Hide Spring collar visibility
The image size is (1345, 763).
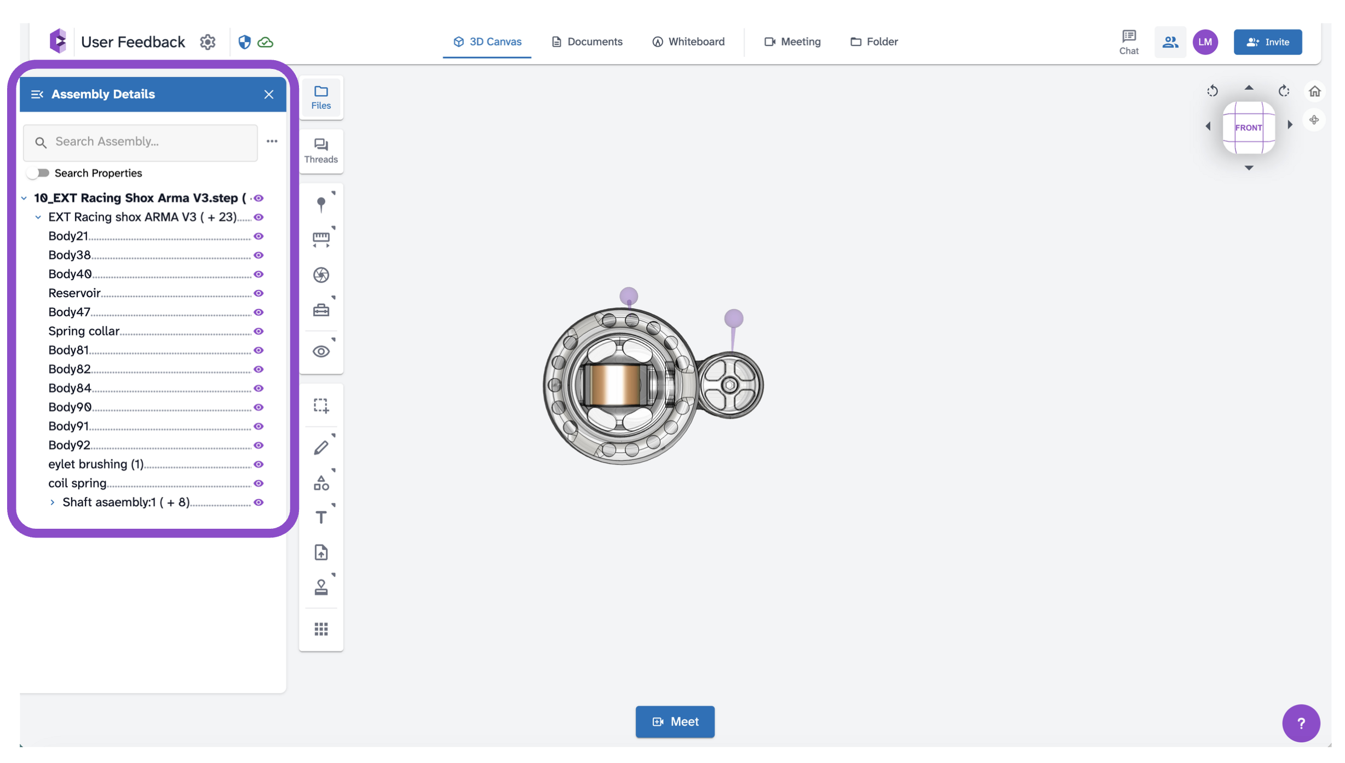258,332
